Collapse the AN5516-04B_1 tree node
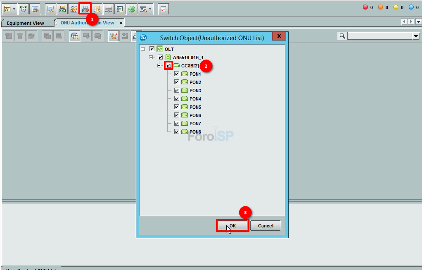 click(151, 57)
